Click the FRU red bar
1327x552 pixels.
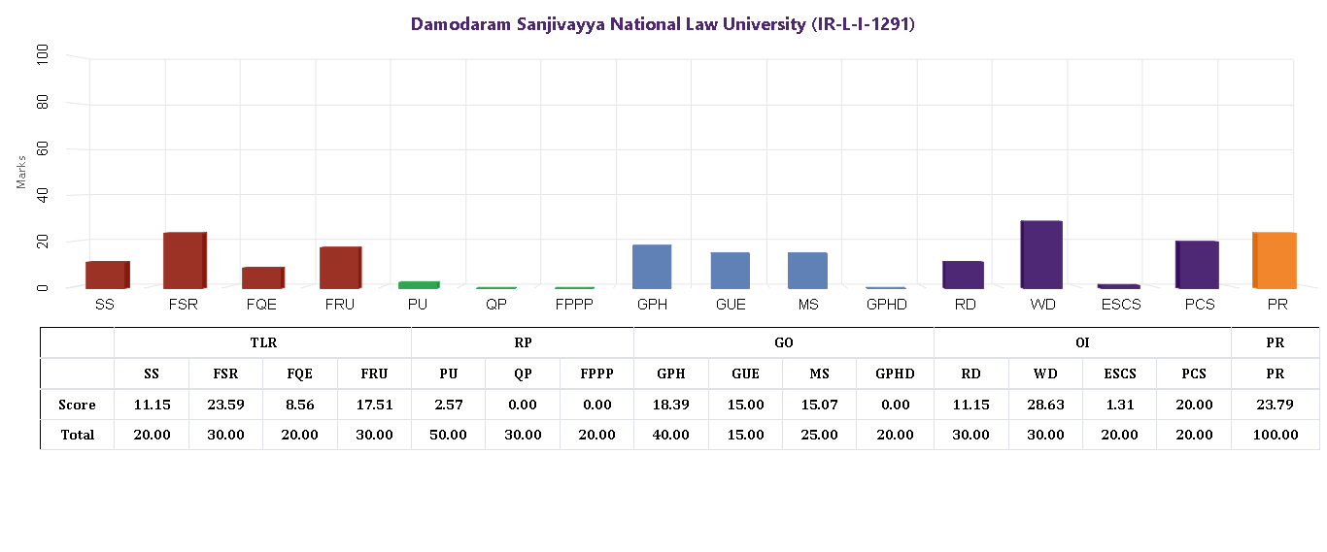click(x=340, y=268)
